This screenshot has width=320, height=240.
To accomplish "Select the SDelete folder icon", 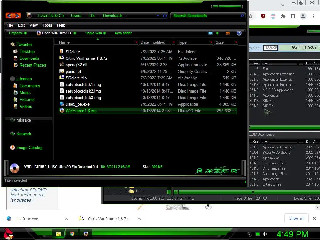I will click(x=62, y=52).
